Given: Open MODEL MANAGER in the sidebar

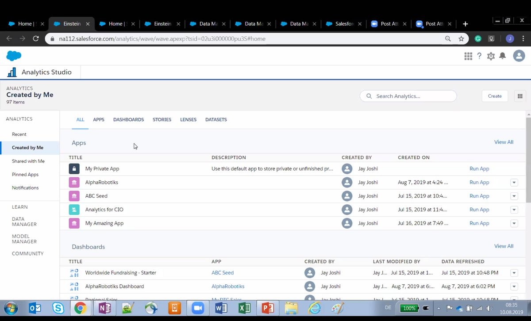Looking at the screenshot, I should point(24,239).
